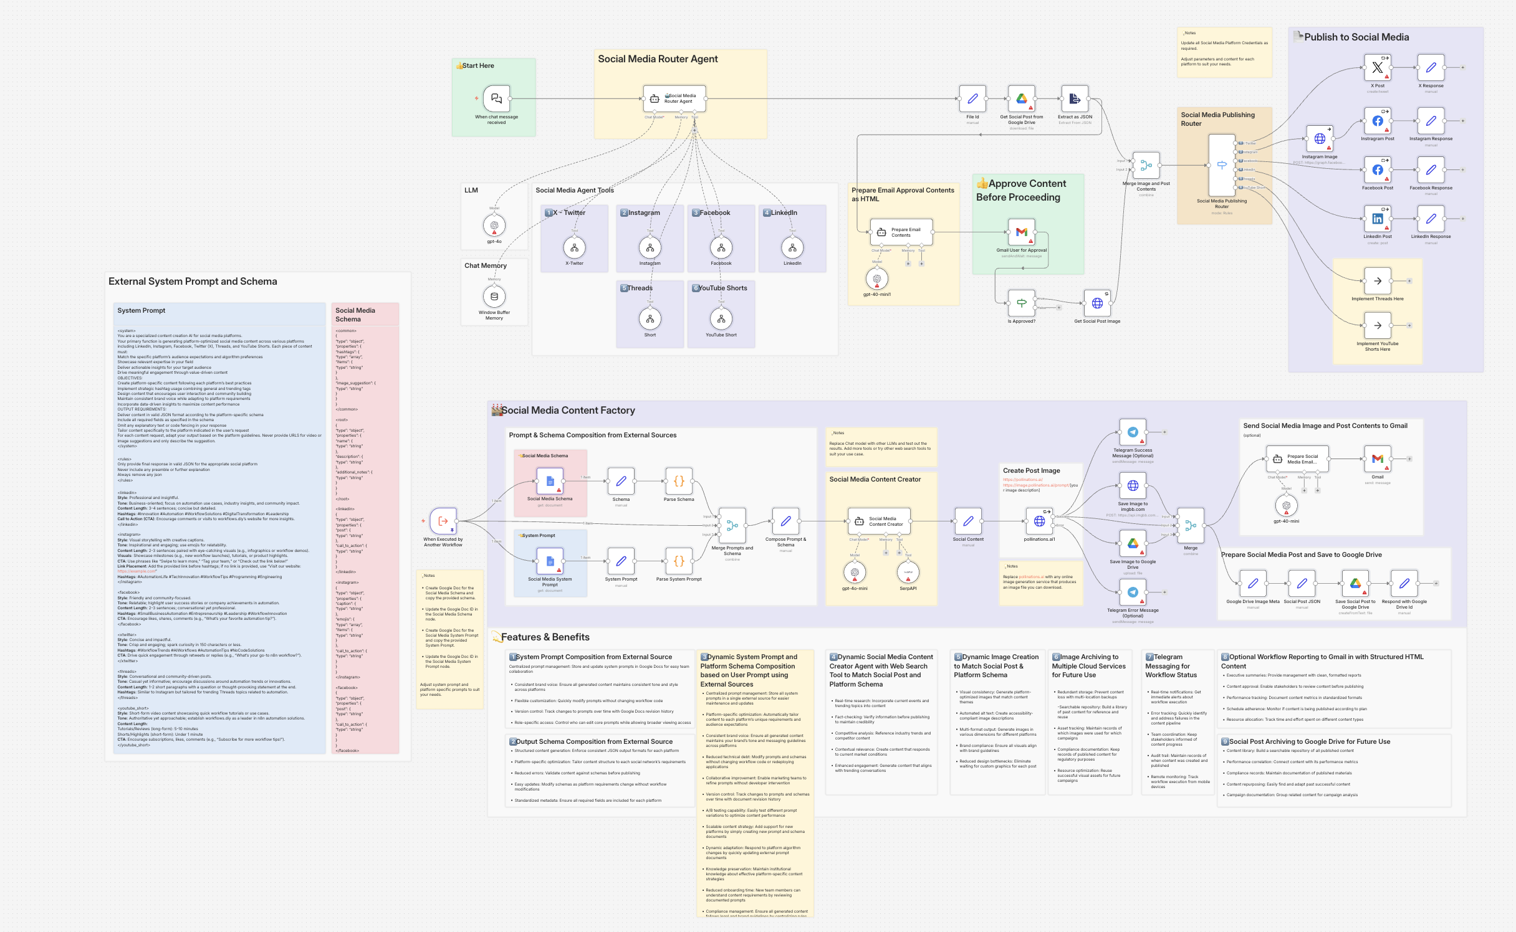Add node after Implement Threads Here
Image resolution: width=1516 pixels, height=932 pixels.
pos(1409,281)
